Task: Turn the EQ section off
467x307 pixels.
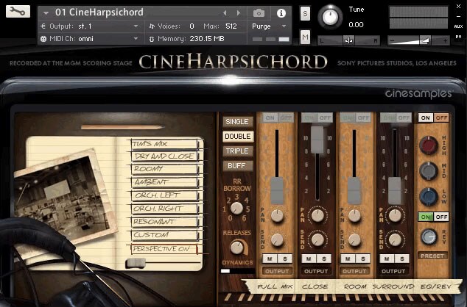Action: click(x=440, y=118)
